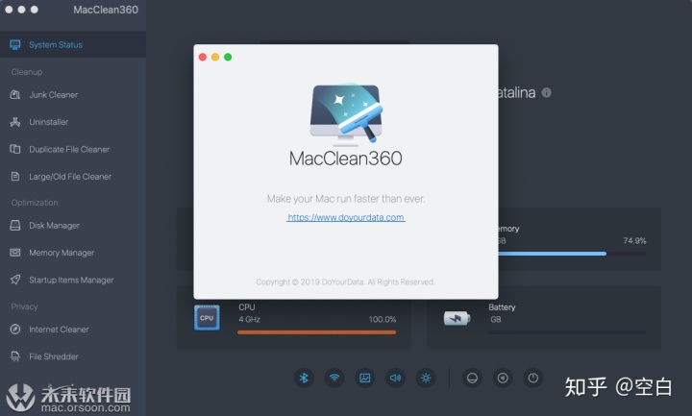Viewport: 692px width, 416px height.
Task: Click the orange CPU usage bar
Action: pyautogui.click(x=316, y=332)
